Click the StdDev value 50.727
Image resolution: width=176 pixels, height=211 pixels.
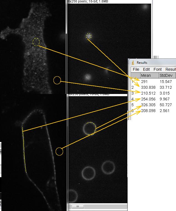pyautogui.click(x=166, y=105)
